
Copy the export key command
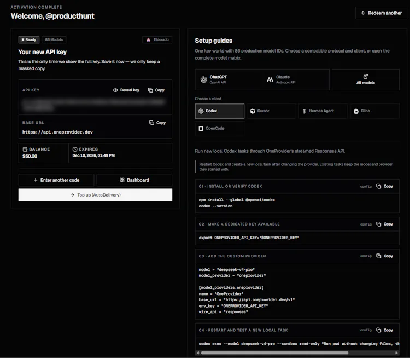pos(384,224)
